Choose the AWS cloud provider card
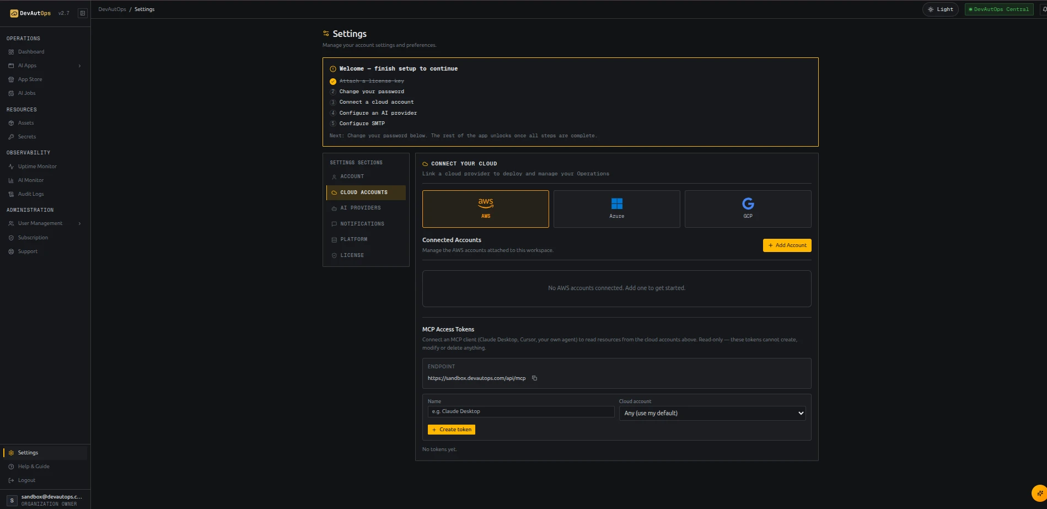This screenshot has width=1047, height=509. 486,209
